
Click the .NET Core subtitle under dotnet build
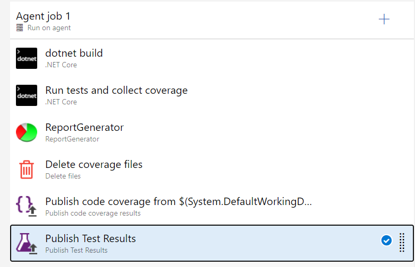coord(61,65)
